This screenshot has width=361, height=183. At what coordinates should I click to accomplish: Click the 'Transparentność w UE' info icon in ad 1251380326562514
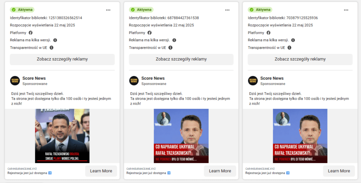(x=51, y=48)
